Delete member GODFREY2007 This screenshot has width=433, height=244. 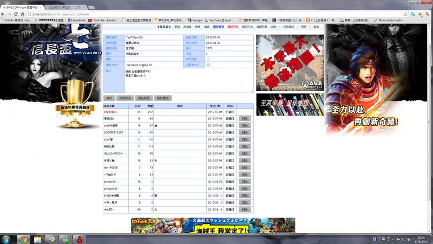pos(245,132)
